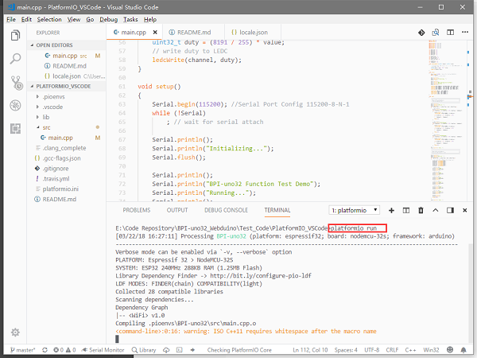
Task: Open the Debug view in activity bar
Action: click(15, 105)
